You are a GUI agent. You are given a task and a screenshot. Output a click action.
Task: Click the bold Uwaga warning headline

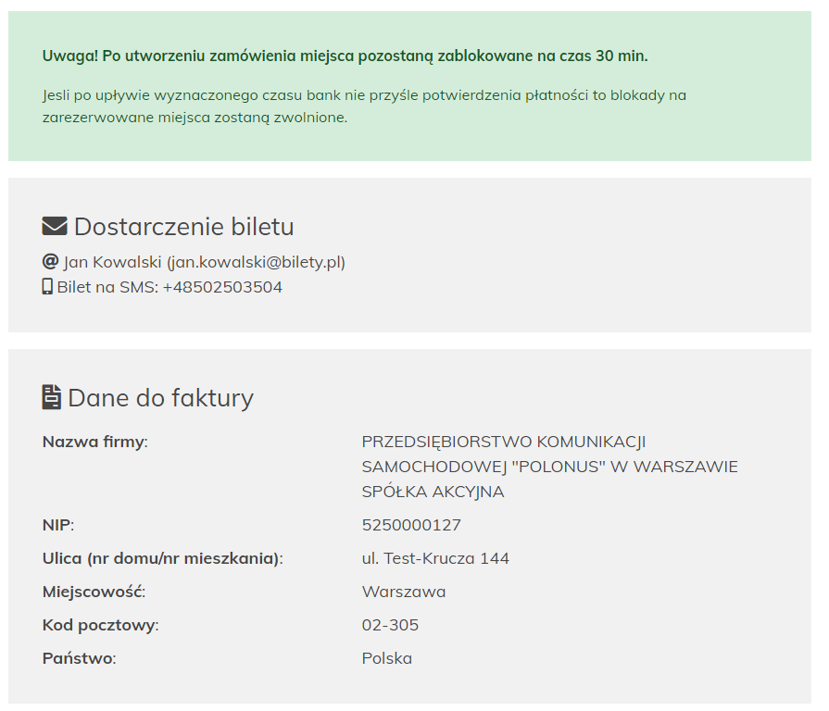(345, 56)
